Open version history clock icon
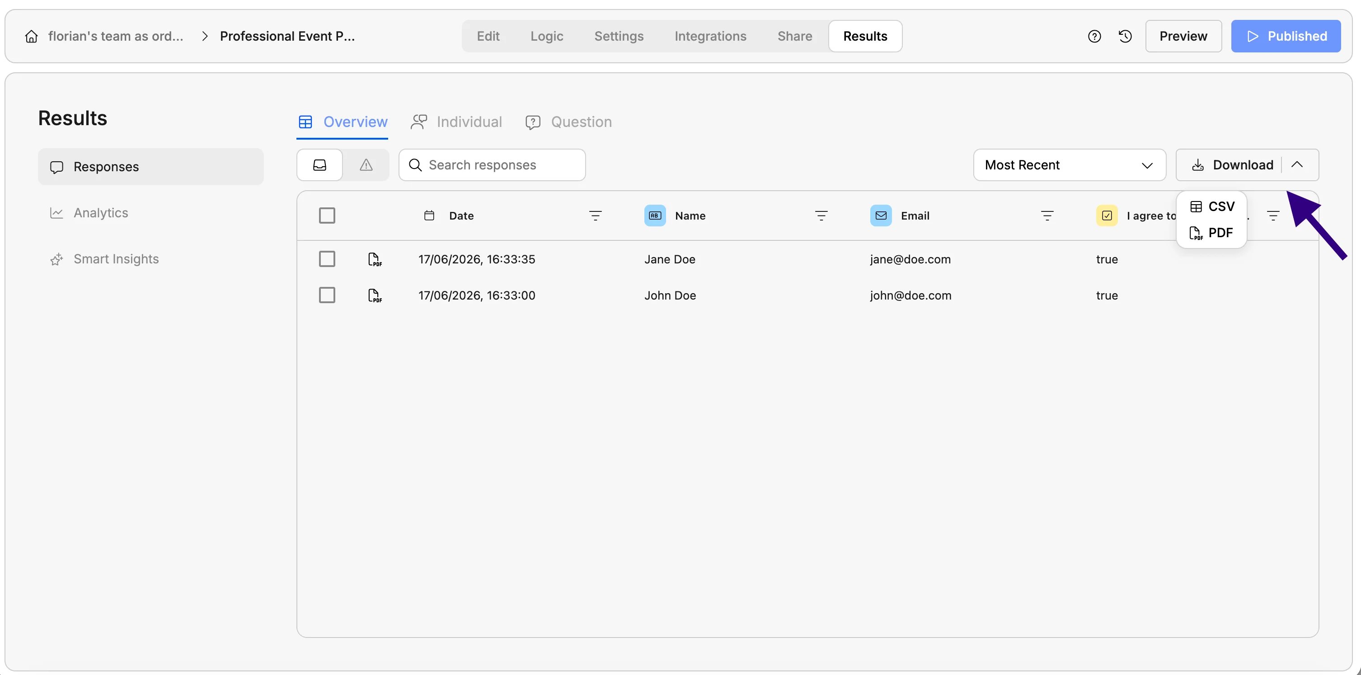The image size is (1361, 675). (1126, 36)
